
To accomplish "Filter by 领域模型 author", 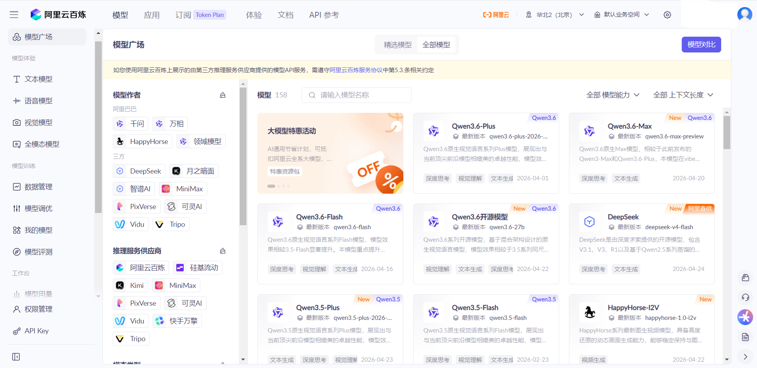I will click(x=201, y=142).
